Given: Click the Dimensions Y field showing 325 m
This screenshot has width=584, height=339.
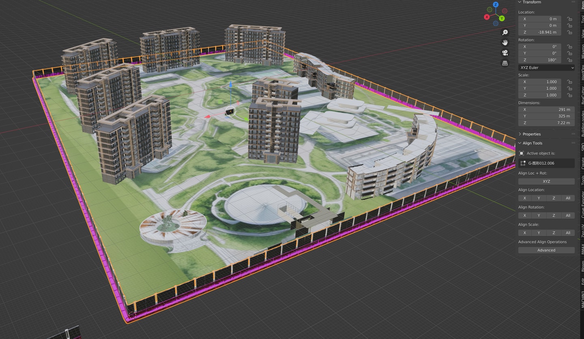Looking at the screenshot, I should [x=546, y=116].
